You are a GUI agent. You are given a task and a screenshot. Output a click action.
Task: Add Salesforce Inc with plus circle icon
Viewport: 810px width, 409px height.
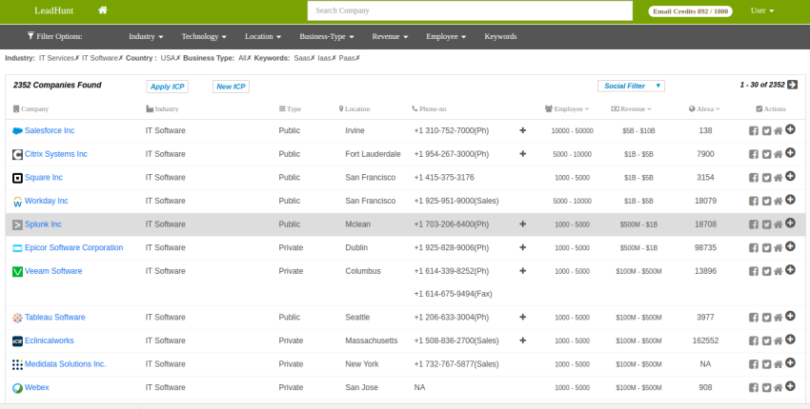(790, 129)
